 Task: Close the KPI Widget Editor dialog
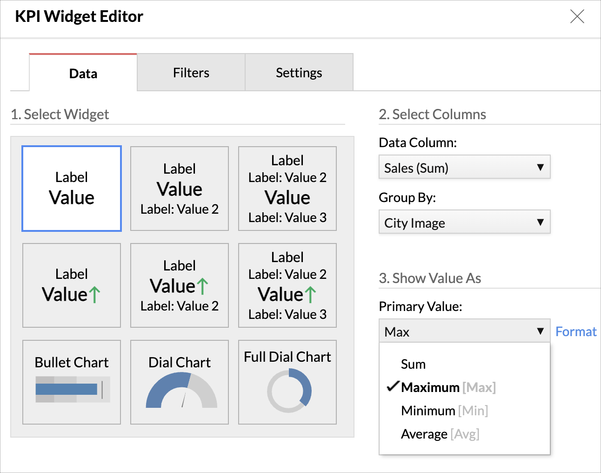pyautogui.click(x=577, y=17)
